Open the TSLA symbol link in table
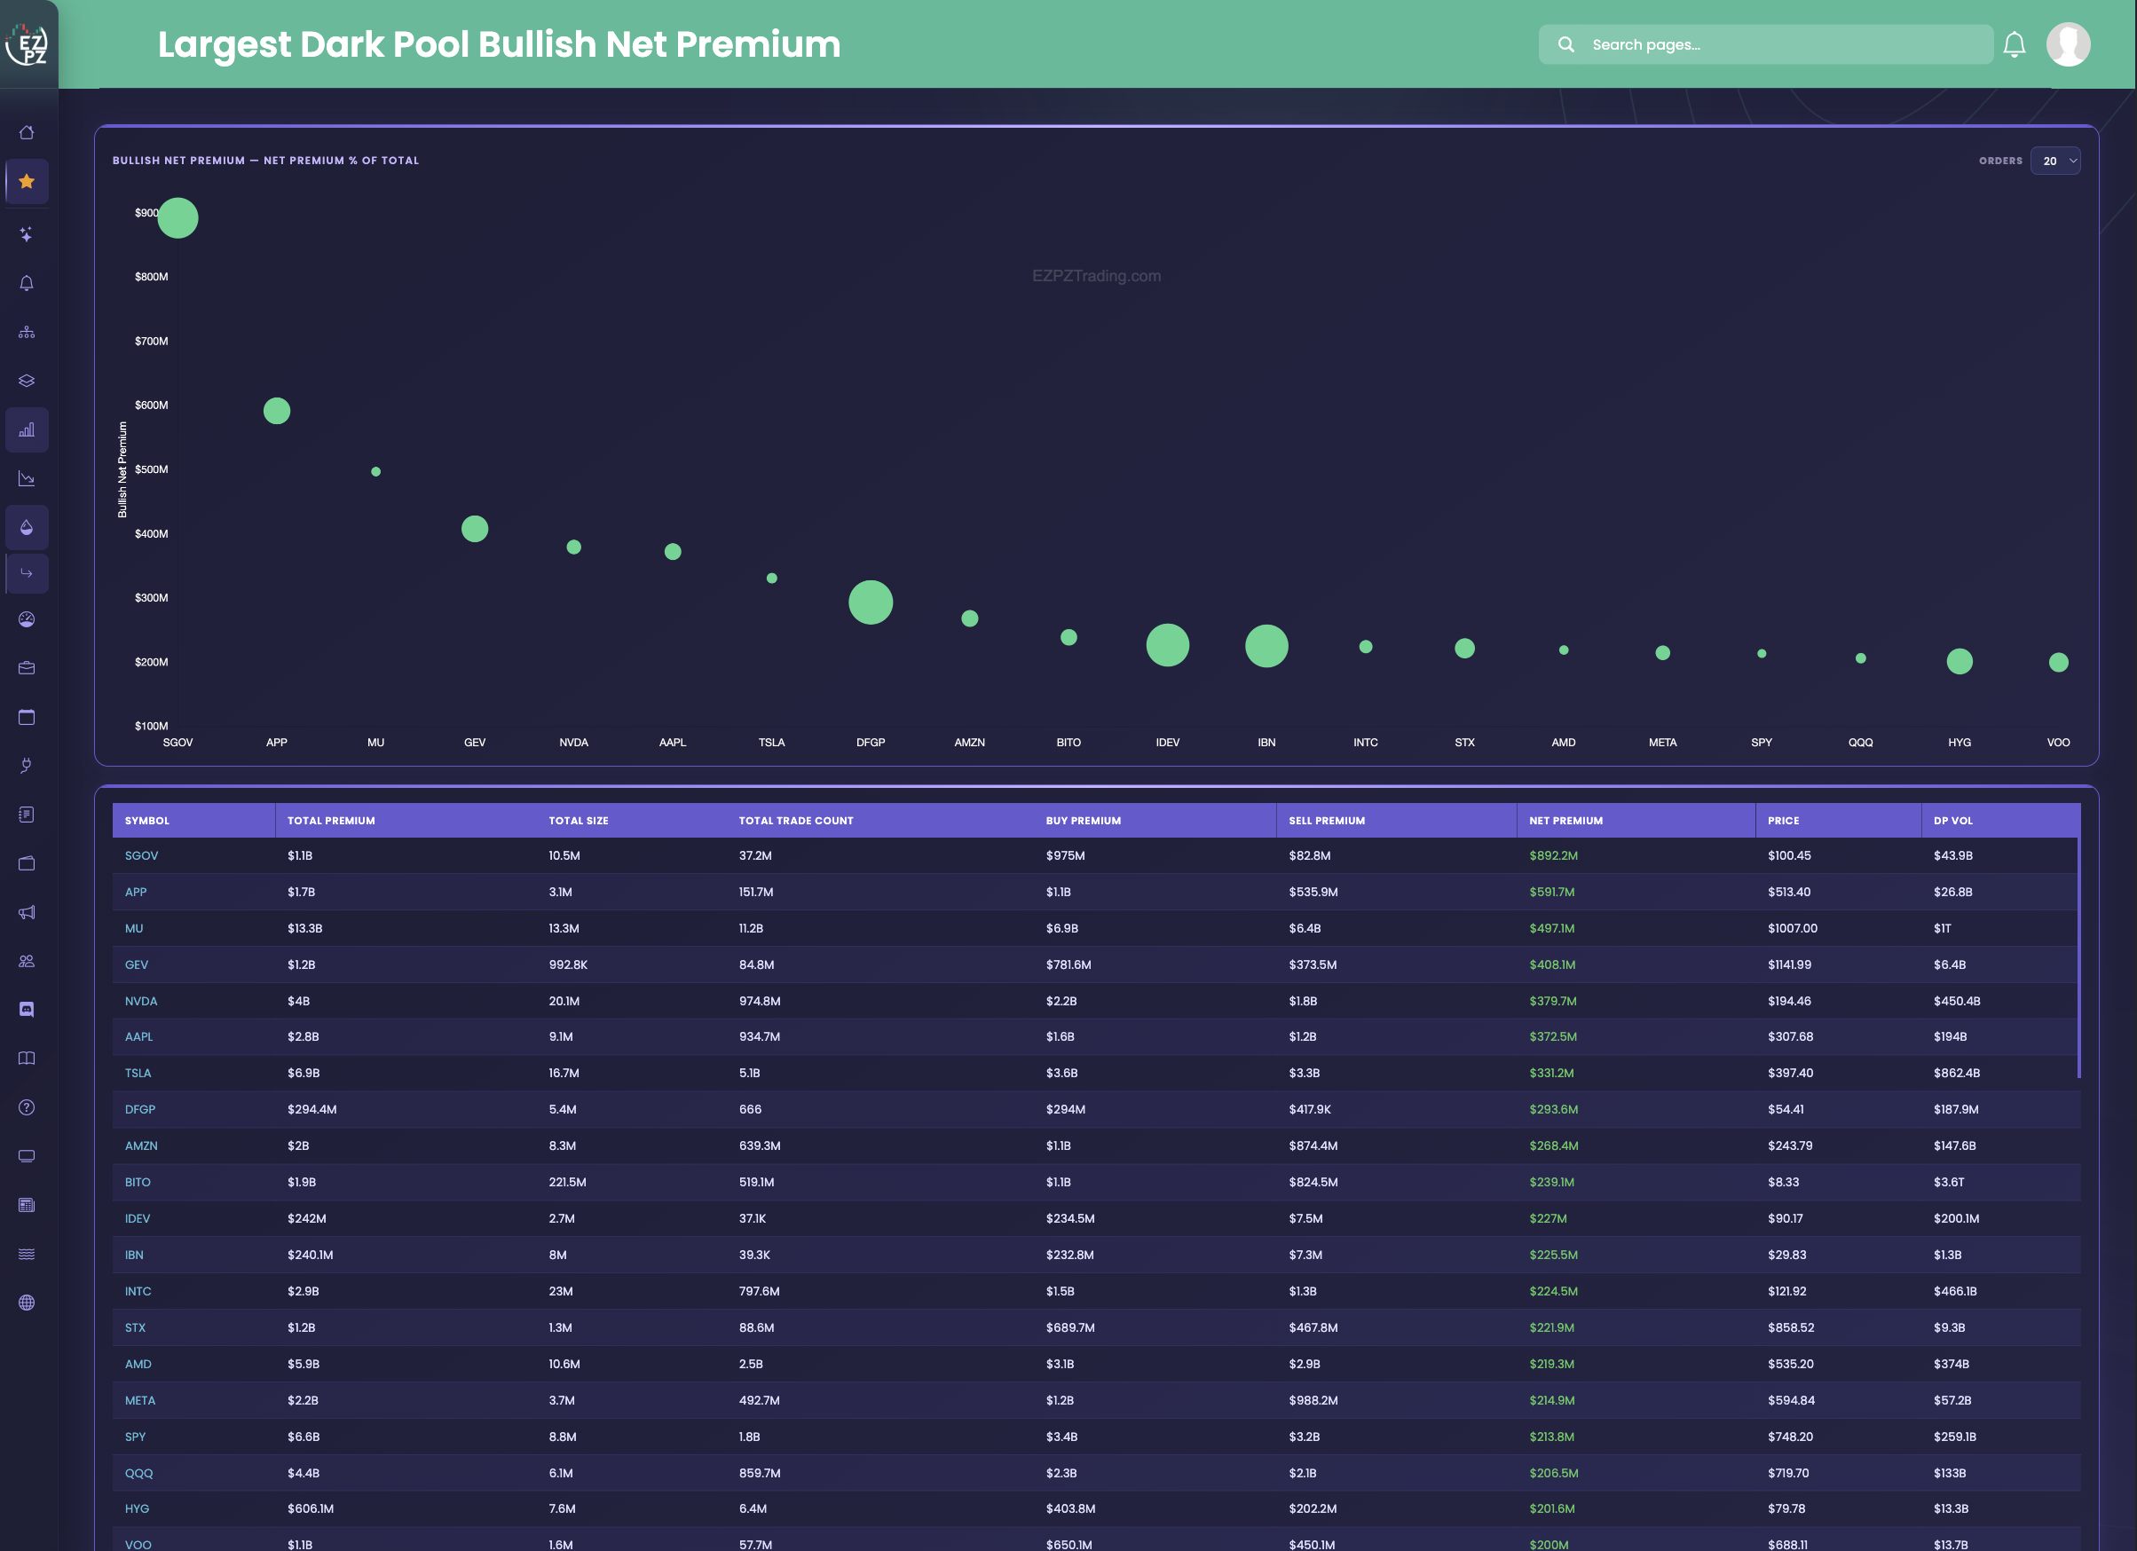The height and width of the screenshot is (1551, 2137). click(x=138, y=1074)
